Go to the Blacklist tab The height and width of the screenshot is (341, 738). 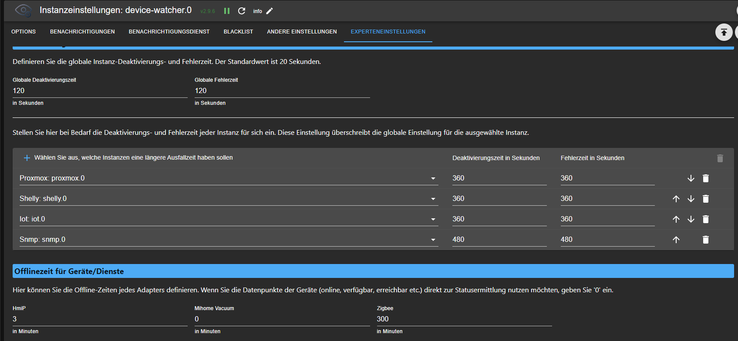coord(238,32)
